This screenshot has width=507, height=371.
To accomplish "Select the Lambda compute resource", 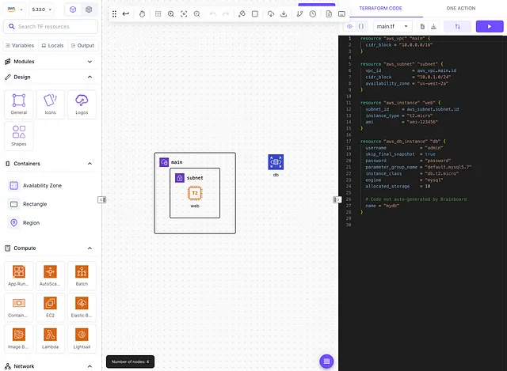I will point(50,339).
